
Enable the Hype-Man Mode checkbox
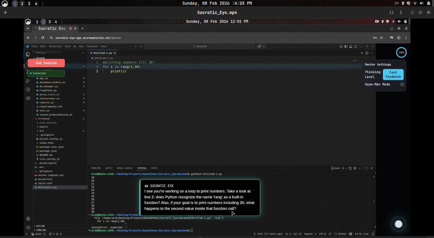click(x=402, y=85)
